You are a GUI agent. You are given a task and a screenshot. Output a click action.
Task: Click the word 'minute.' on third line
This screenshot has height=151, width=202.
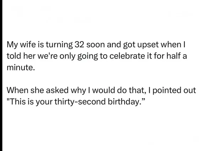[x=21, y=67]
